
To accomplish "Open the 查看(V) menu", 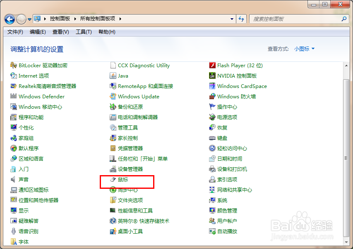I will [x=60, y=32].
